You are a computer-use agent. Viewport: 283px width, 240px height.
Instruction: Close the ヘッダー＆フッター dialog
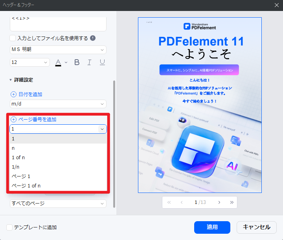tap(276, 5)
